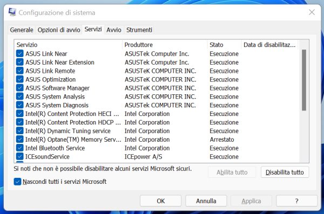The image size is (324, 214).
Task: Select ASUS Link Remote service name
Action: point(50,71)
